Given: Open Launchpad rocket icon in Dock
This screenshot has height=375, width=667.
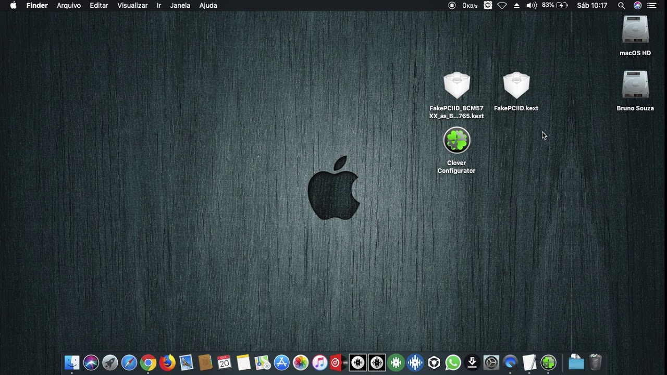Looking at the screenshot, I should pyautogui.click(x=110, y=362).
